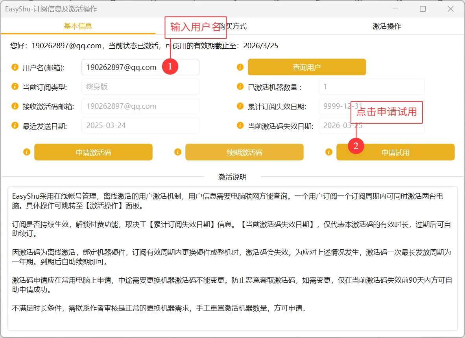Click the 当前激活码失效日期 field
The image size is (465, 338).
click(x=372, y=126)
